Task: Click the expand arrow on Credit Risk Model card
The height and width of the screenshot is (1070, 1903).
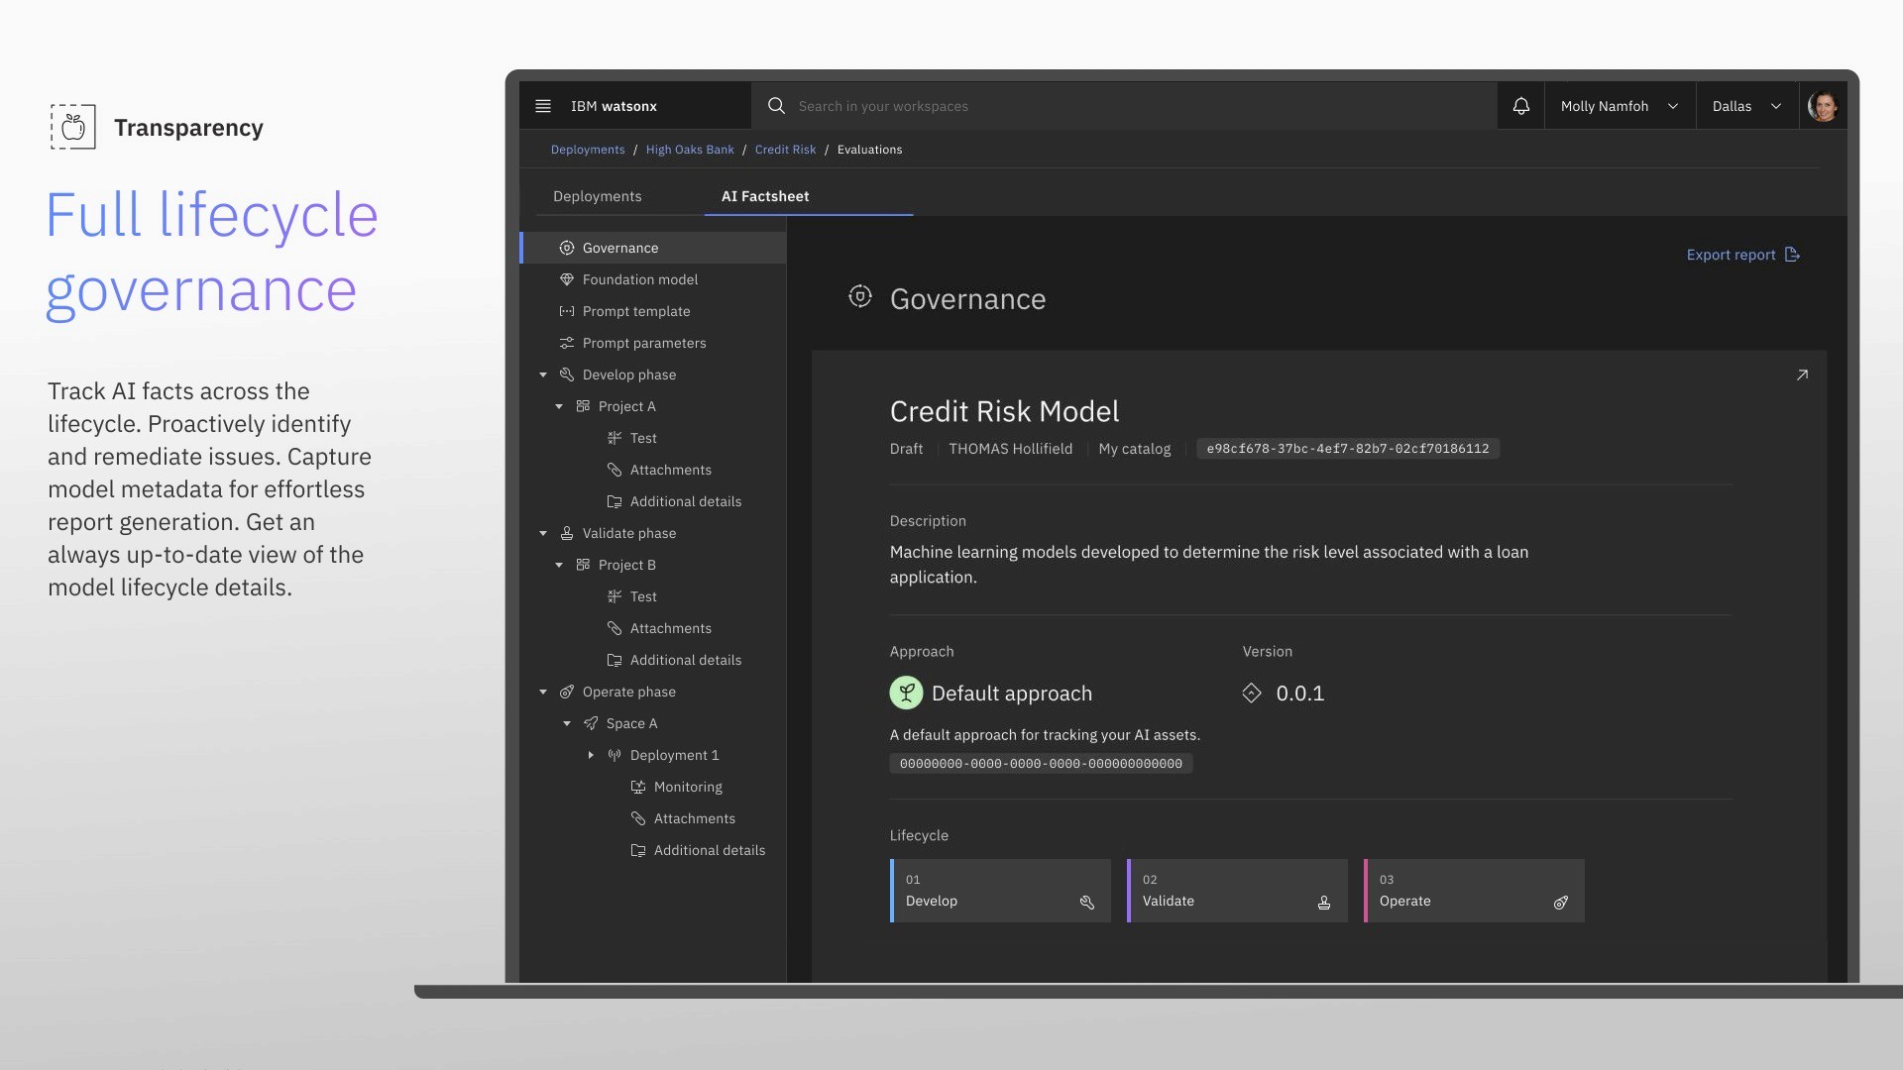Action: [x=1802, y=374]
